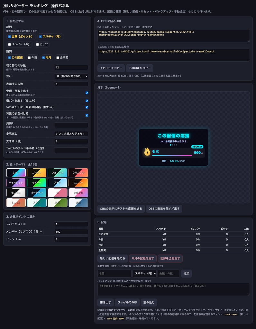Edit the スパチャ ¥1 weight field
The width and height of the screenshot is (256, 329).
coord(71,224)
